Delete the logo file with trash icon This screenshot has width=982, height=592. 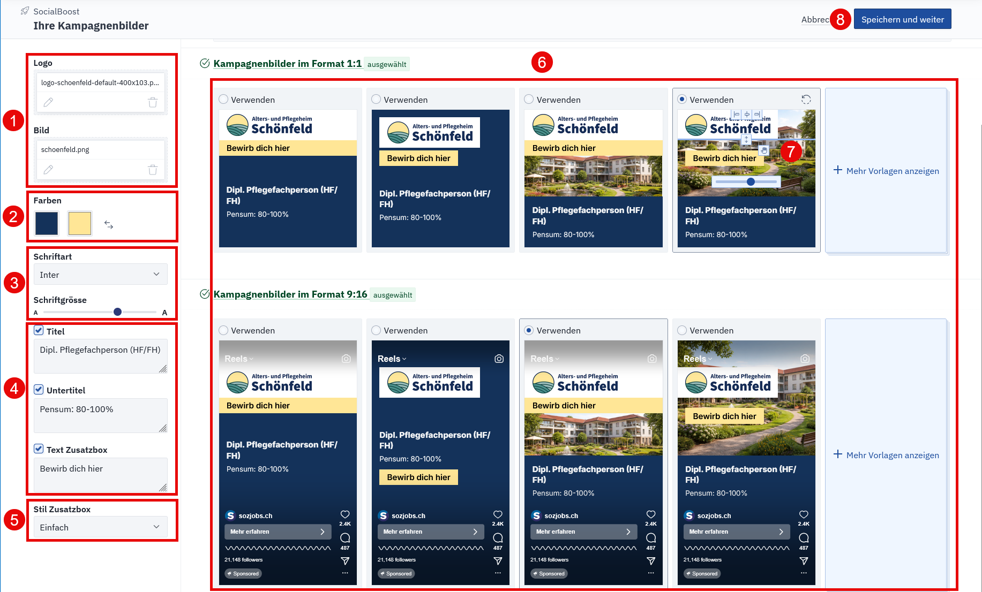(153, 102)
